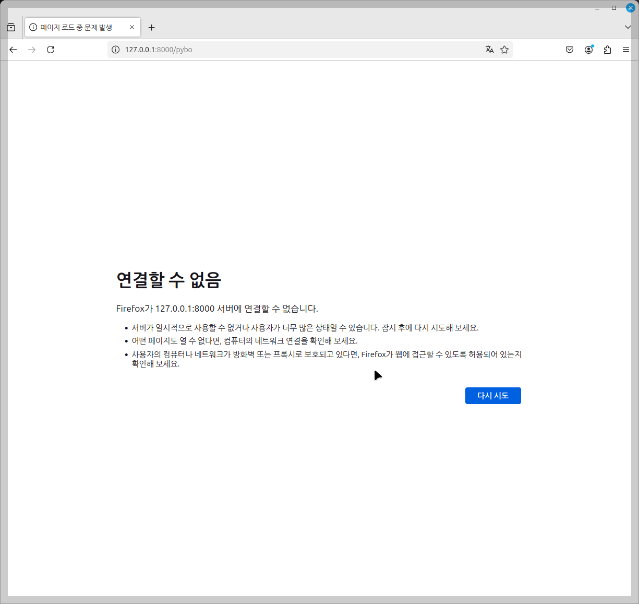Expand the list all tabs chevron

628,27
